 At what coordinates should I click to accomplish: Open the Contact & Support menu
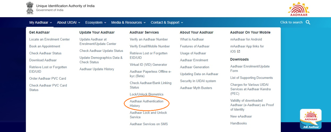pos(167,22)
